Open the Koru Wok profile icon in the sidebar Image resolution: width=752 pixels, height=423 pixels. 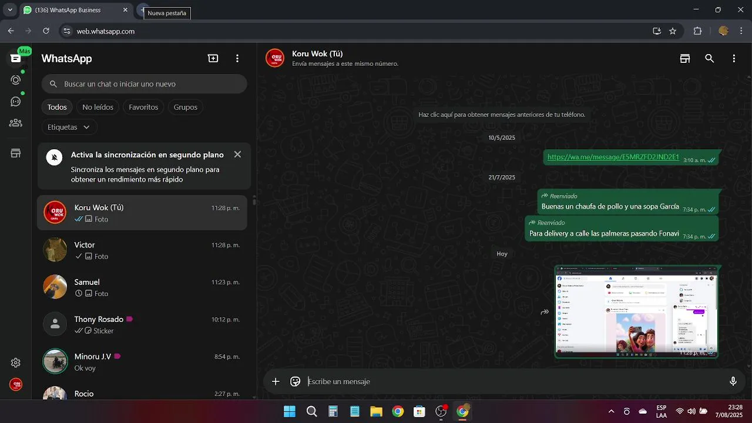16,385
